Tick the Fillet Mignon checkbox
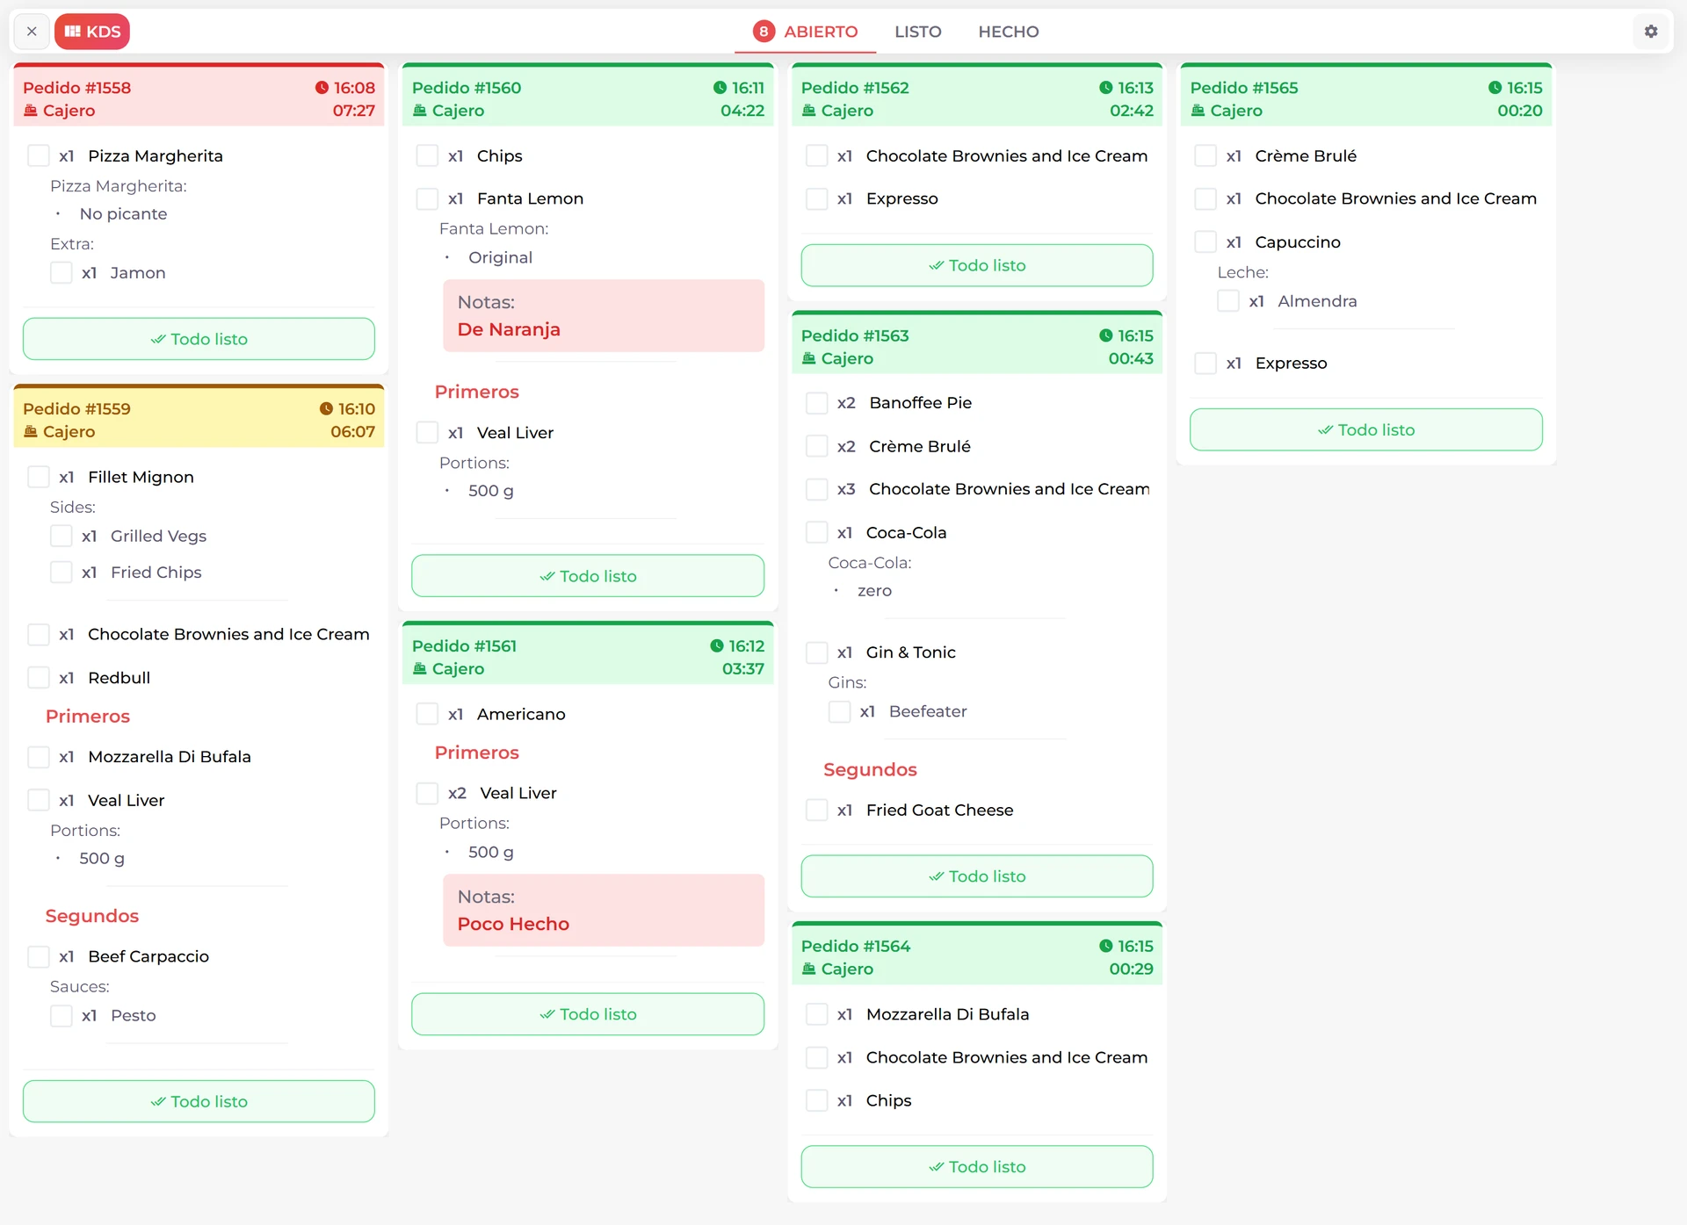This screenshot has height=1225, width=1687. coord(39,477)
